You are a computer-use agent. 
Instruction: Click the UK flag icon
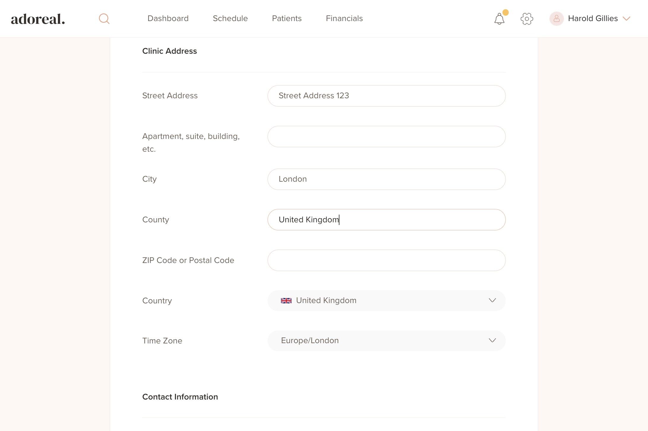286,301
